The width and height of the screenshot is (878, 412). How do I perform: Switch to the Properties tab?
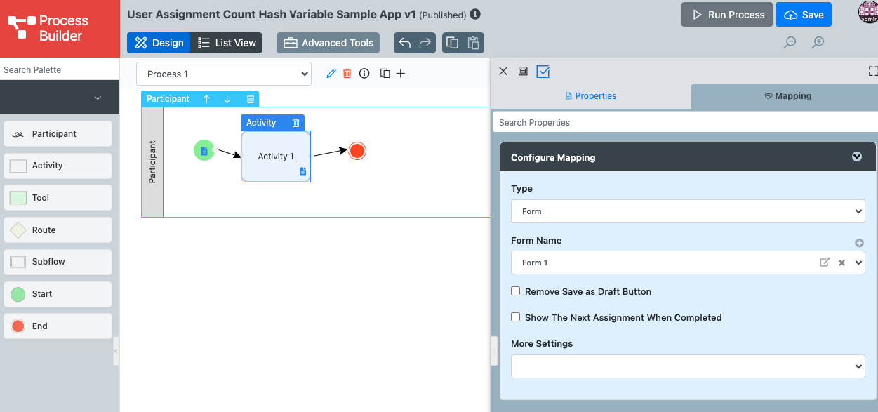pyautogui.click(x=591, y=96)
